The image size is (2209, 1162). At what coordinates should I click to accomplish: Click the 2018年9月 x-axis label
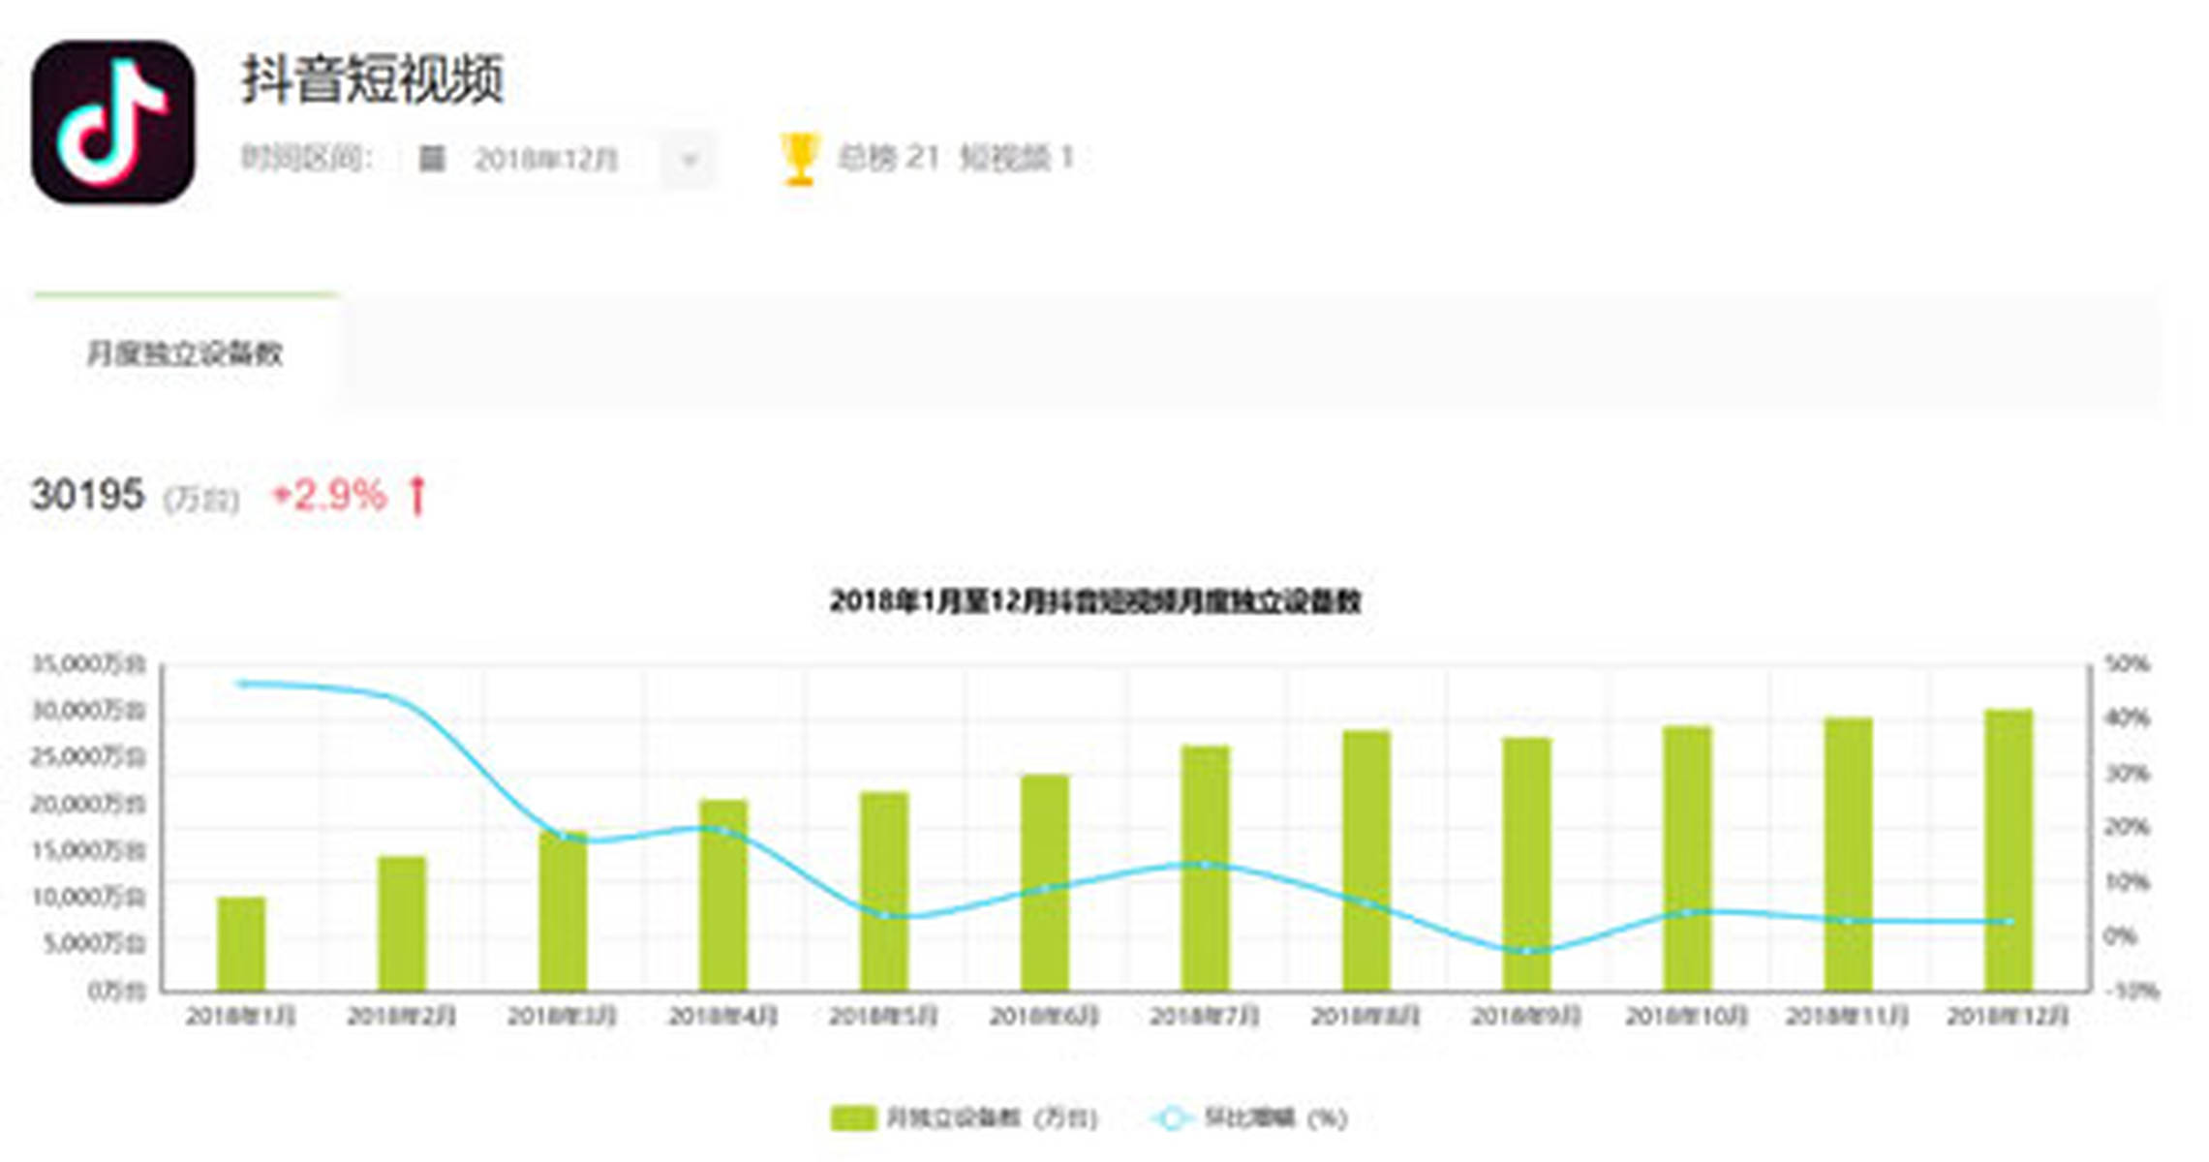(1527, 1016)
